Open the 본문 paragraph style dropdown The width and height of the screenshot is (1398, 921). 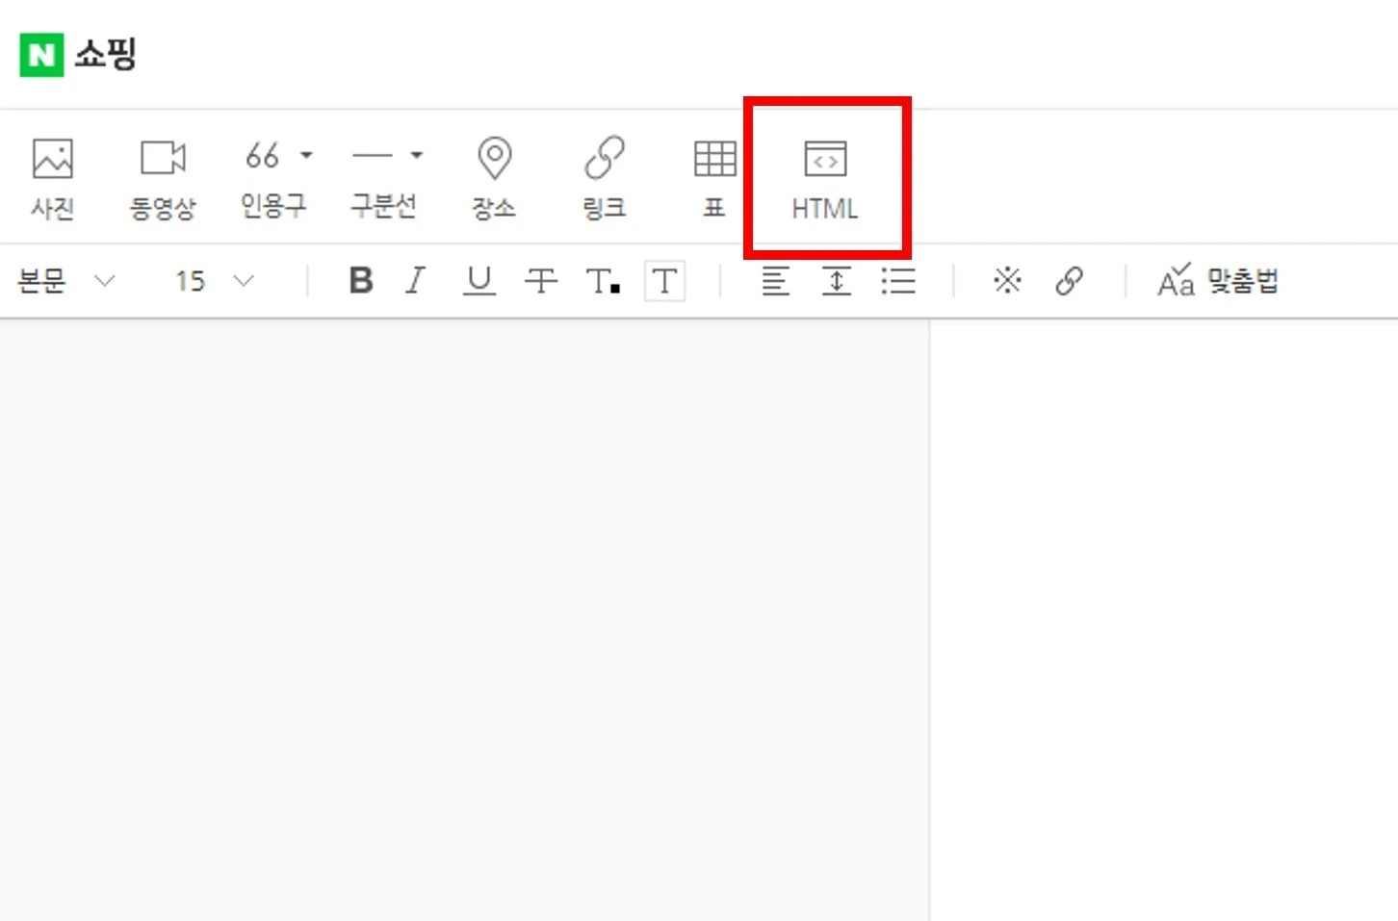click(x=65, y=281)
